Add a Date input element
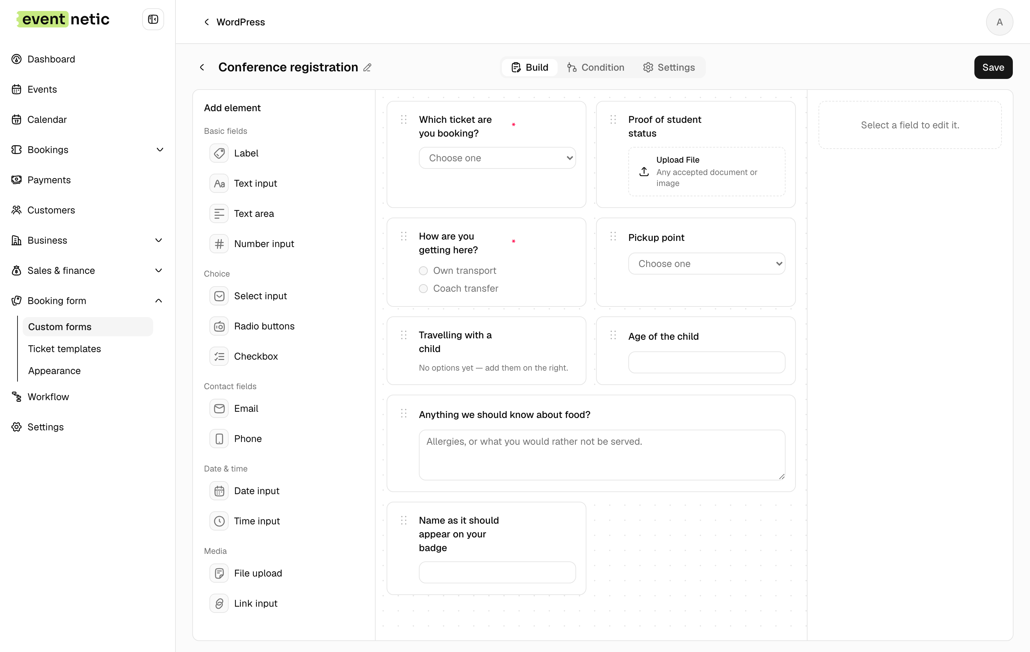Screen dimensions: 1030x652 tap(244, 491)
